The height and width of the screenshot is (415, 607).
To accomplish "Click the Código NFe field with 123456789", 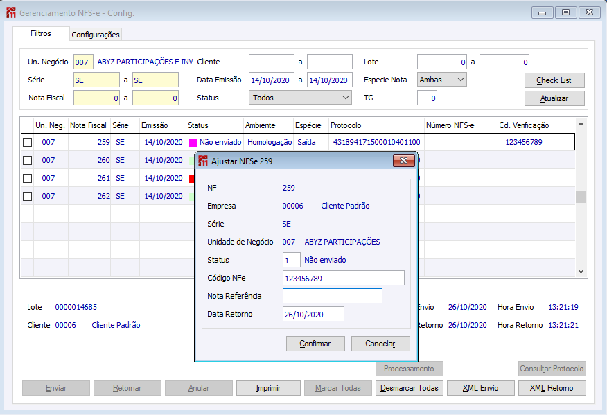I will click(344, 278).
